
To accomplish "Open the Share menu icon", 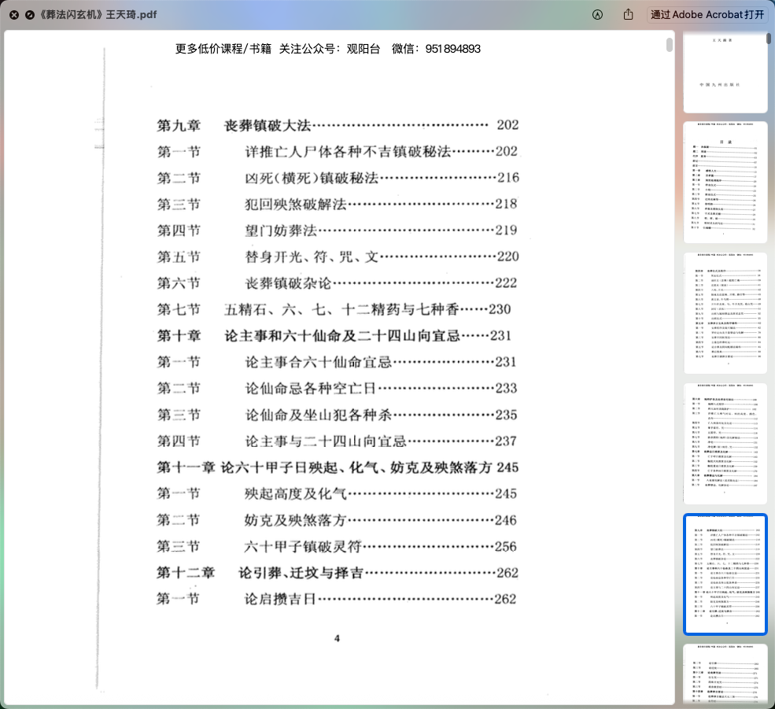I will [628, 15].
